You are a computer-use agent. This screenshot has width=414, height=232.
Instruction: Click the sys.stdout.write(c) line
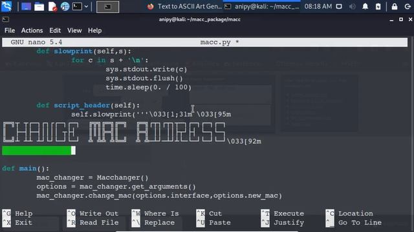(146, 70)
